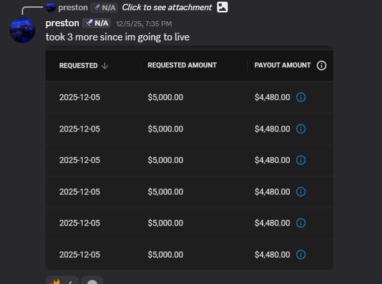Image resolution: width=382 pixels, height=284 pixels.
Task: Click the blue info icon in last table row
Action: click(x=301, y=255)
